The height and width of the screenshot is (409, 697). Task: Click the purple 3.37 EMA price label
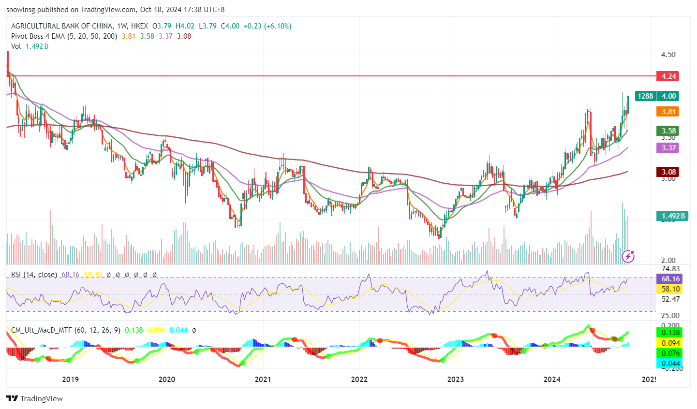(x=667, y=148)
